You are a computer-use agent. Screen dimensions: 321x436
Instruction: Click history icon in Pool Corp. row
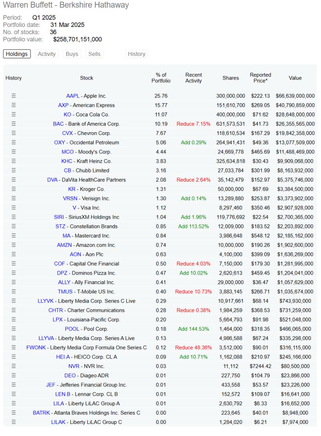pos(14,329)
